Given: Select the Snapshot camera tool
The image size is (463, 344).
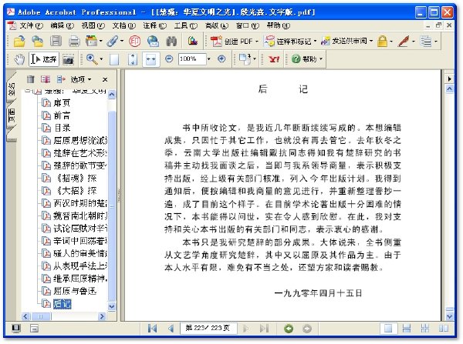Looking at the screenshot, I should (x=68, y=59).
